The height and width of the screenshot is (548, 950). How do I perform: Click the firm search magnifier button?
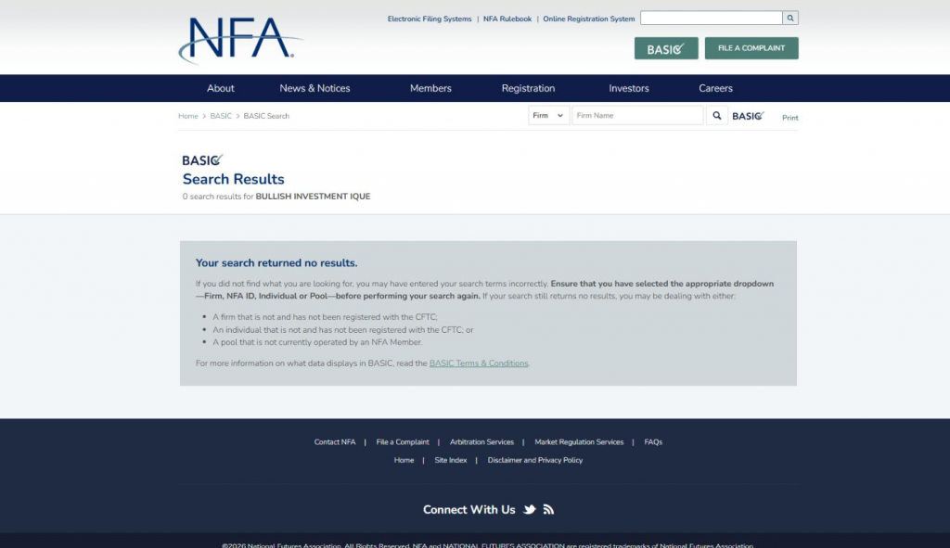[x=717, y=116]
